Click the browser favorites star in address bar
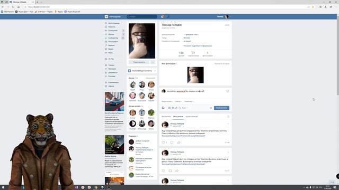This screenshot has height=190, width=339. tap(313, 7)
